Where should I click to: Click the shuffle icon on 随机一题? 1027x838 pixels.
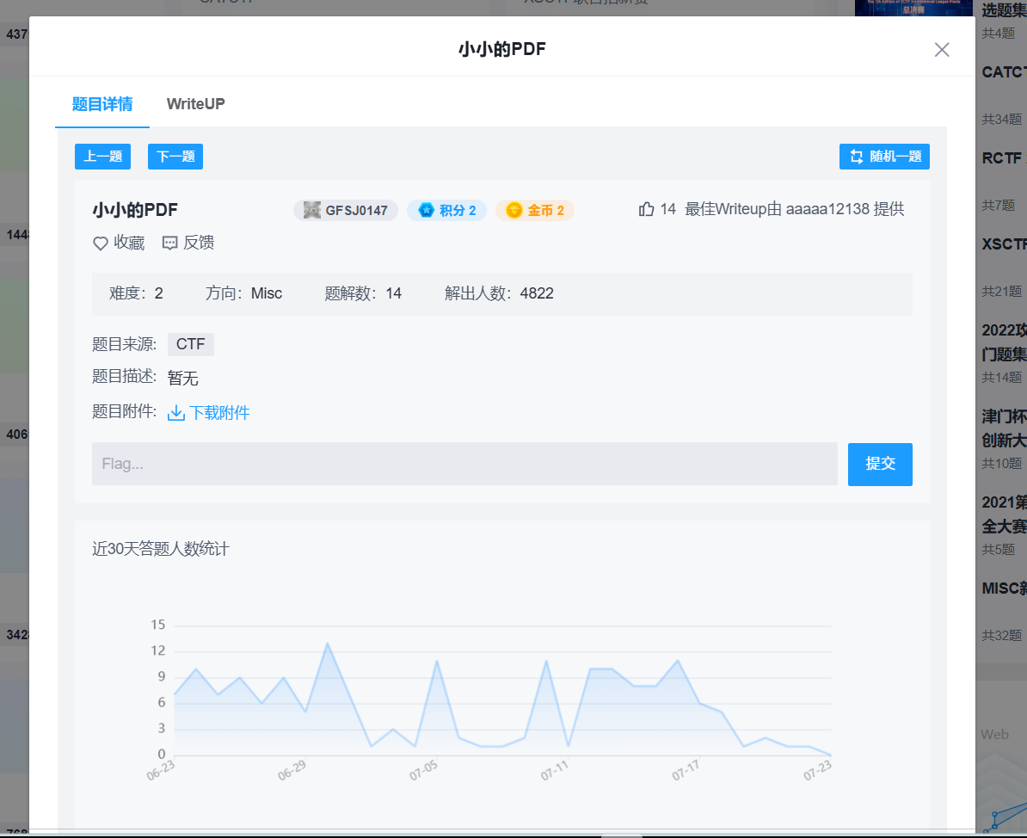(856, 156)
